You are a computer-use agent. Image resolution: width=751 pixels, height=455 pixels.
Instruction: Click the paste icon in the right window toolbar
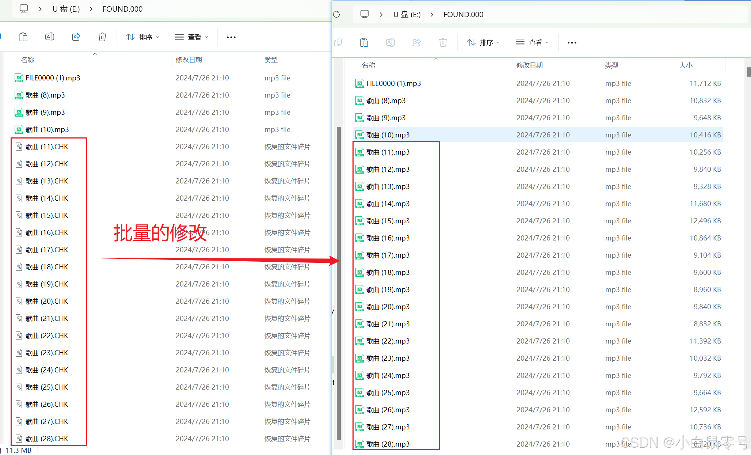point(364,42)
